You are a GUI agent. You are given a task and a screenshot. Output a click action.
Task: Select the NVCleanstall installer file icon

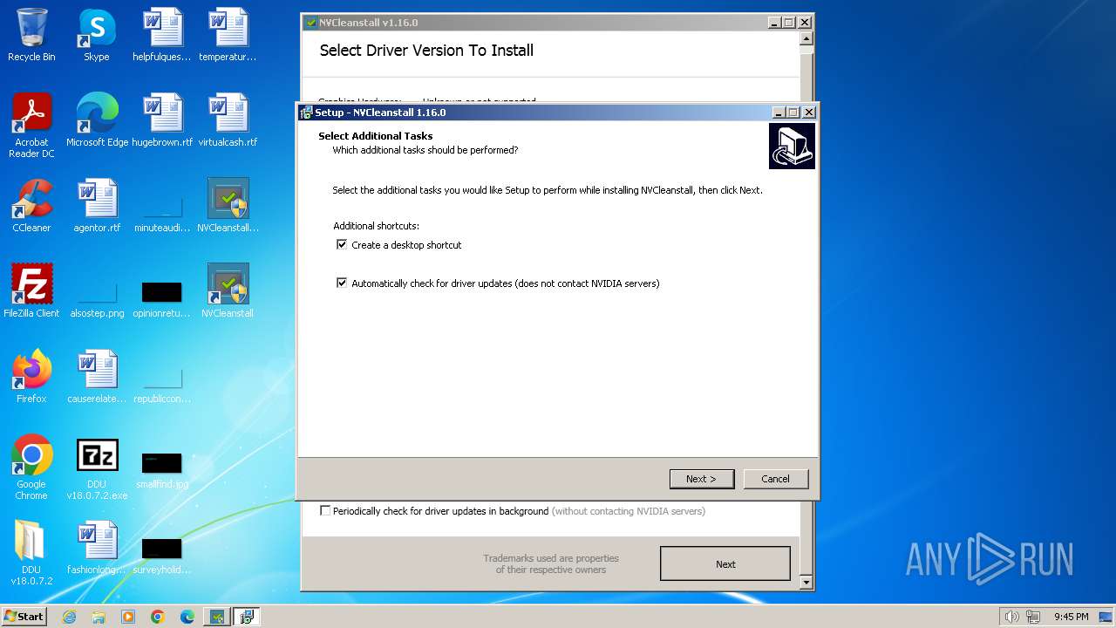(228, 206)
